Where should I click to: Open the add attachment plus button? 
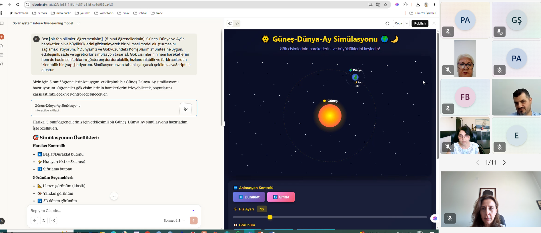coord(34,220)
